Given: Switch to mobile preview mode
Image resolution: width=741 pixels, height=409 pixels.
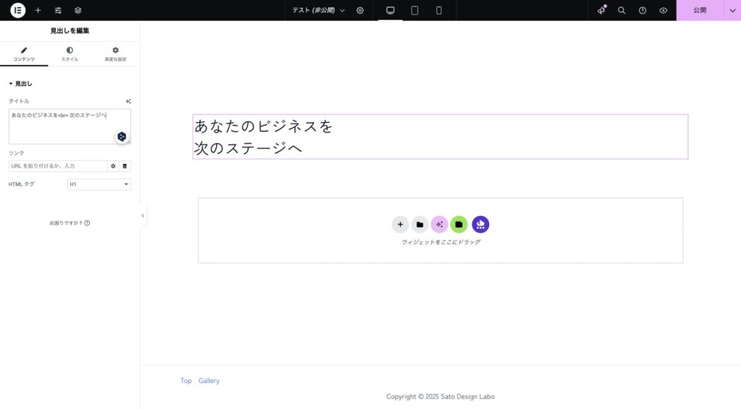Looking at the screenshot, I should tap(439, 10).
